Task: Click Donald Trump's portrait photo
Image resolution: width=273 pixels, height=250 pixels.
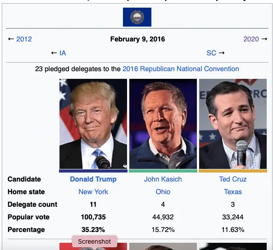Action: (x=93, y=124)
